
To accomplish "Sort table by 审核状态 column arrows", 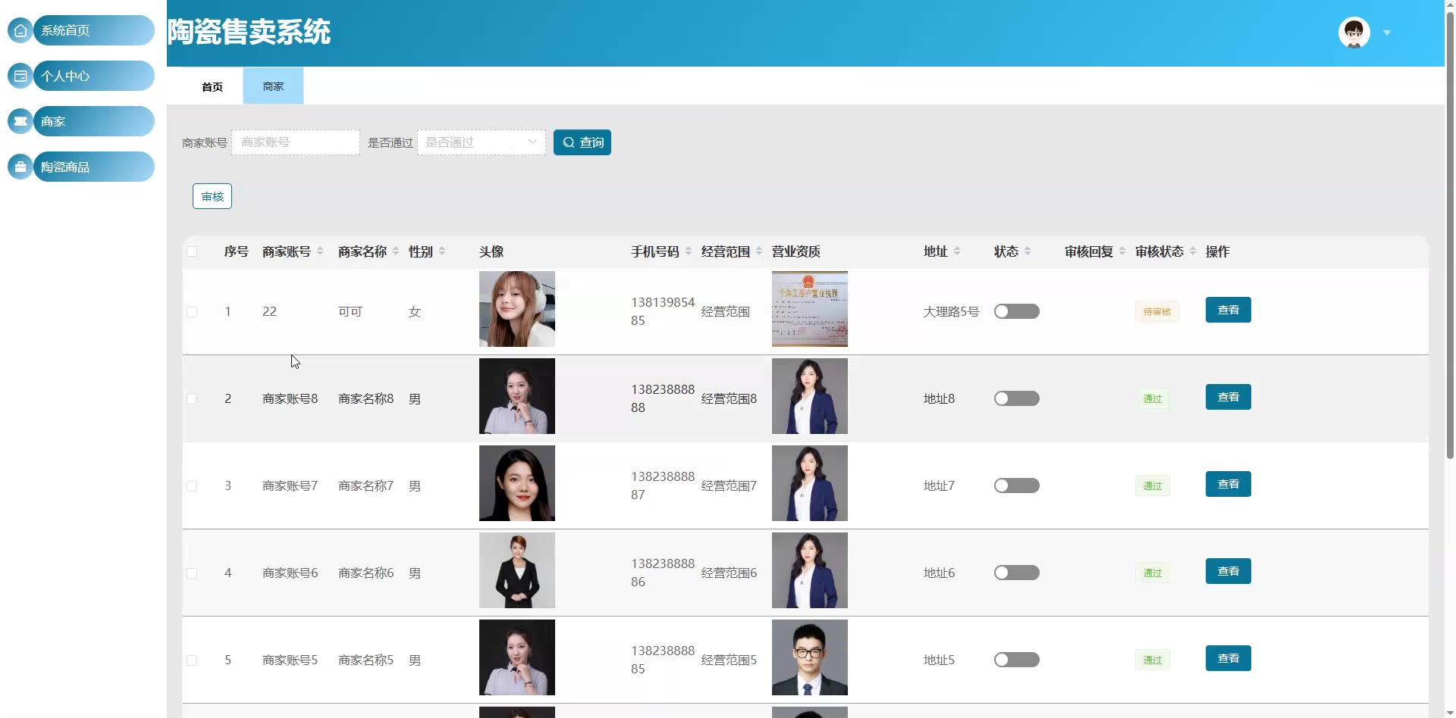I will tap(1193, 251).
